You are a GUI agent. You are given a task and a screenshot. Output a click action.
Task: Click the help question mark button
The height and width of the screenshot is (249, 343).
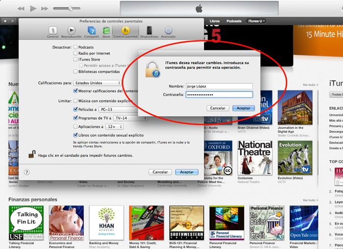pos(26,172)
